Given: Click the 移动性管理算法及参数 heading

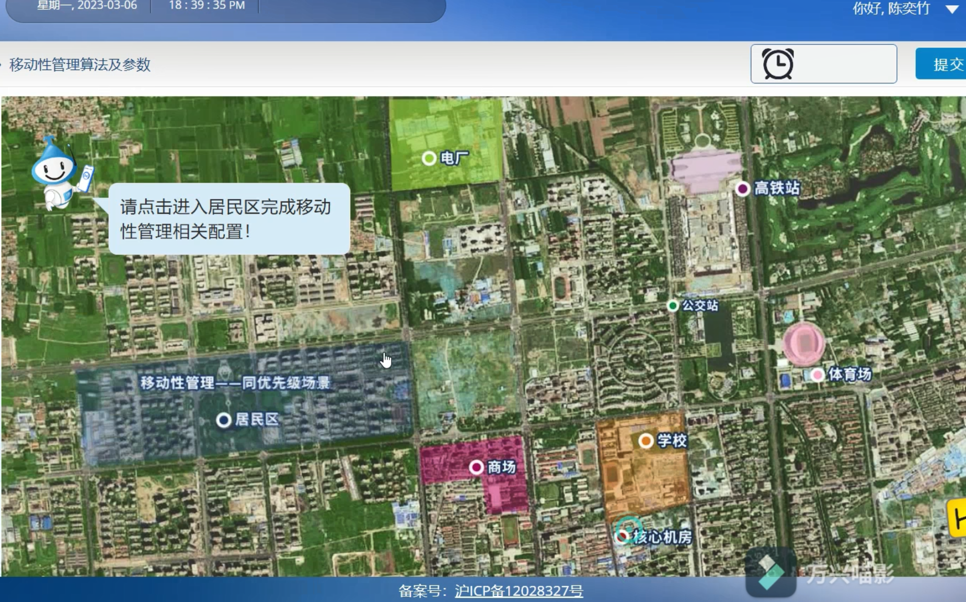Looking at the screenshot, I should [x=80, y=65].
